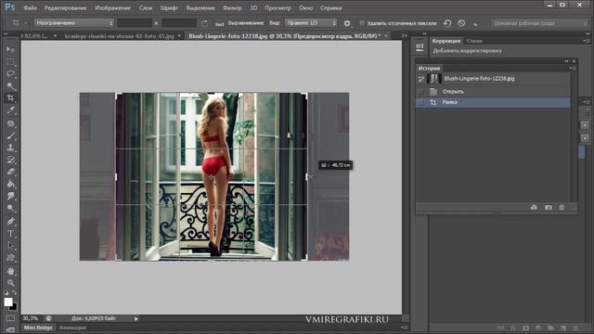This screenshot has height=334, width=594.
Task: Select the Healing Brush tool
Action: pyautogui.click(x=10, y=123)
